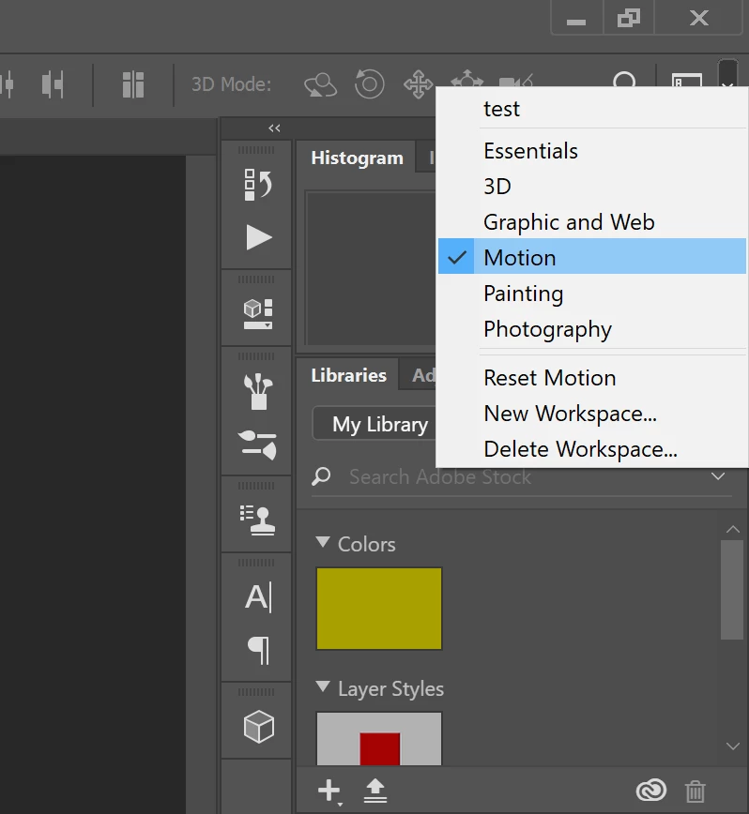The width and height of the screenshot is (749, 814).
Task: Open the workspace dropdown arrow at top right
Action: pyautogui.click(x=727, y=74)
